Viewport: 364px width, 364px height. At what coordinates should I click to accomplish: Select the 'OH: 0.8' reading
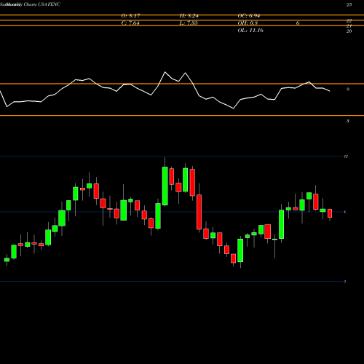pyautogui.click(x=248, y=23)
